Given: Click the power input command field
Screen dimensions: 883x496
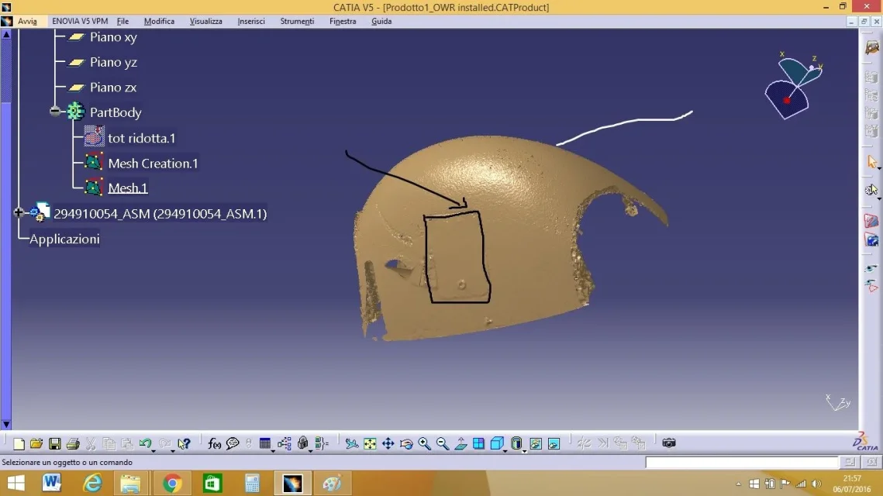Looking at the screenshot, I should [x=741, y=462].
